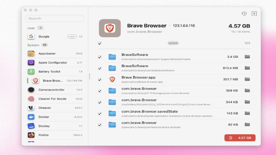Image resolution: width=276 pixels, height=155 pixels.
Task: Select Cameracontroller in the list
Action: 55,90
